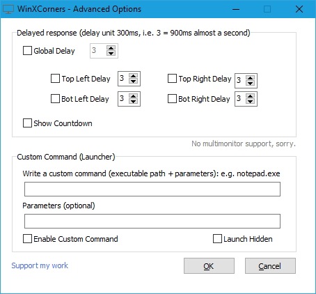Viewport: 316px width, 294px height.
Task: Check Enable Custom Command
Action: pos(27,239)
